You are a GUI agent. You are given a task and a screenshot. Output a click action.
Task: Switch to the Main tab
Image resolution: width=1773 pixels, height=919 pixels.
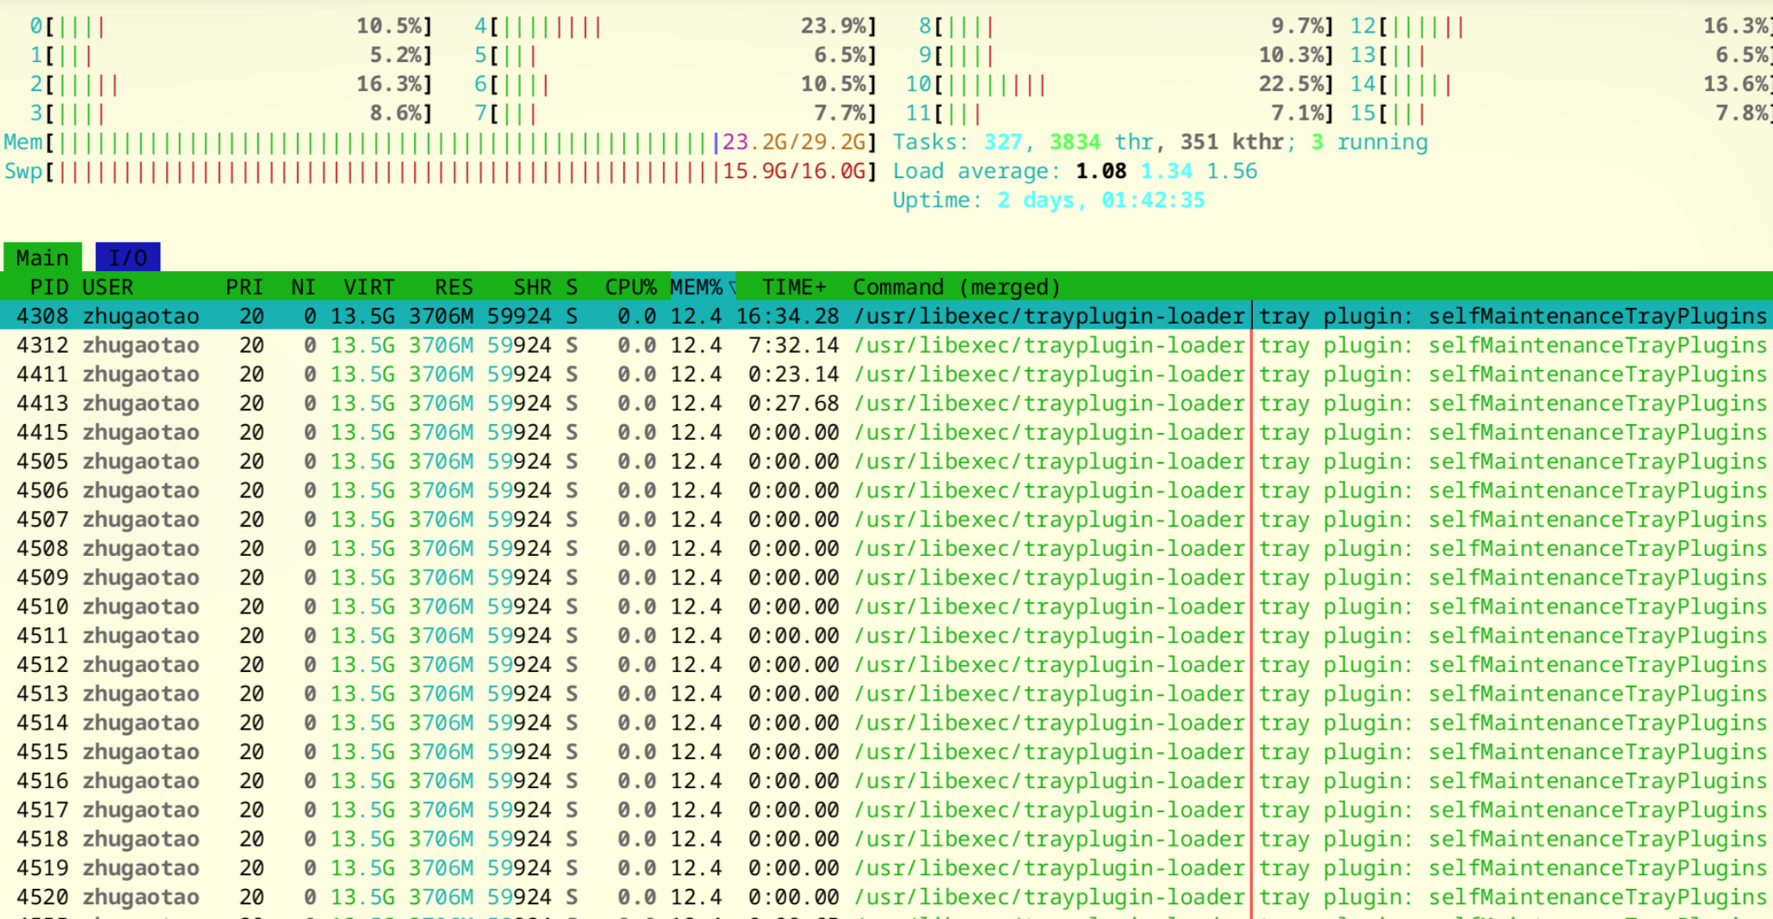tap(42, 257)
